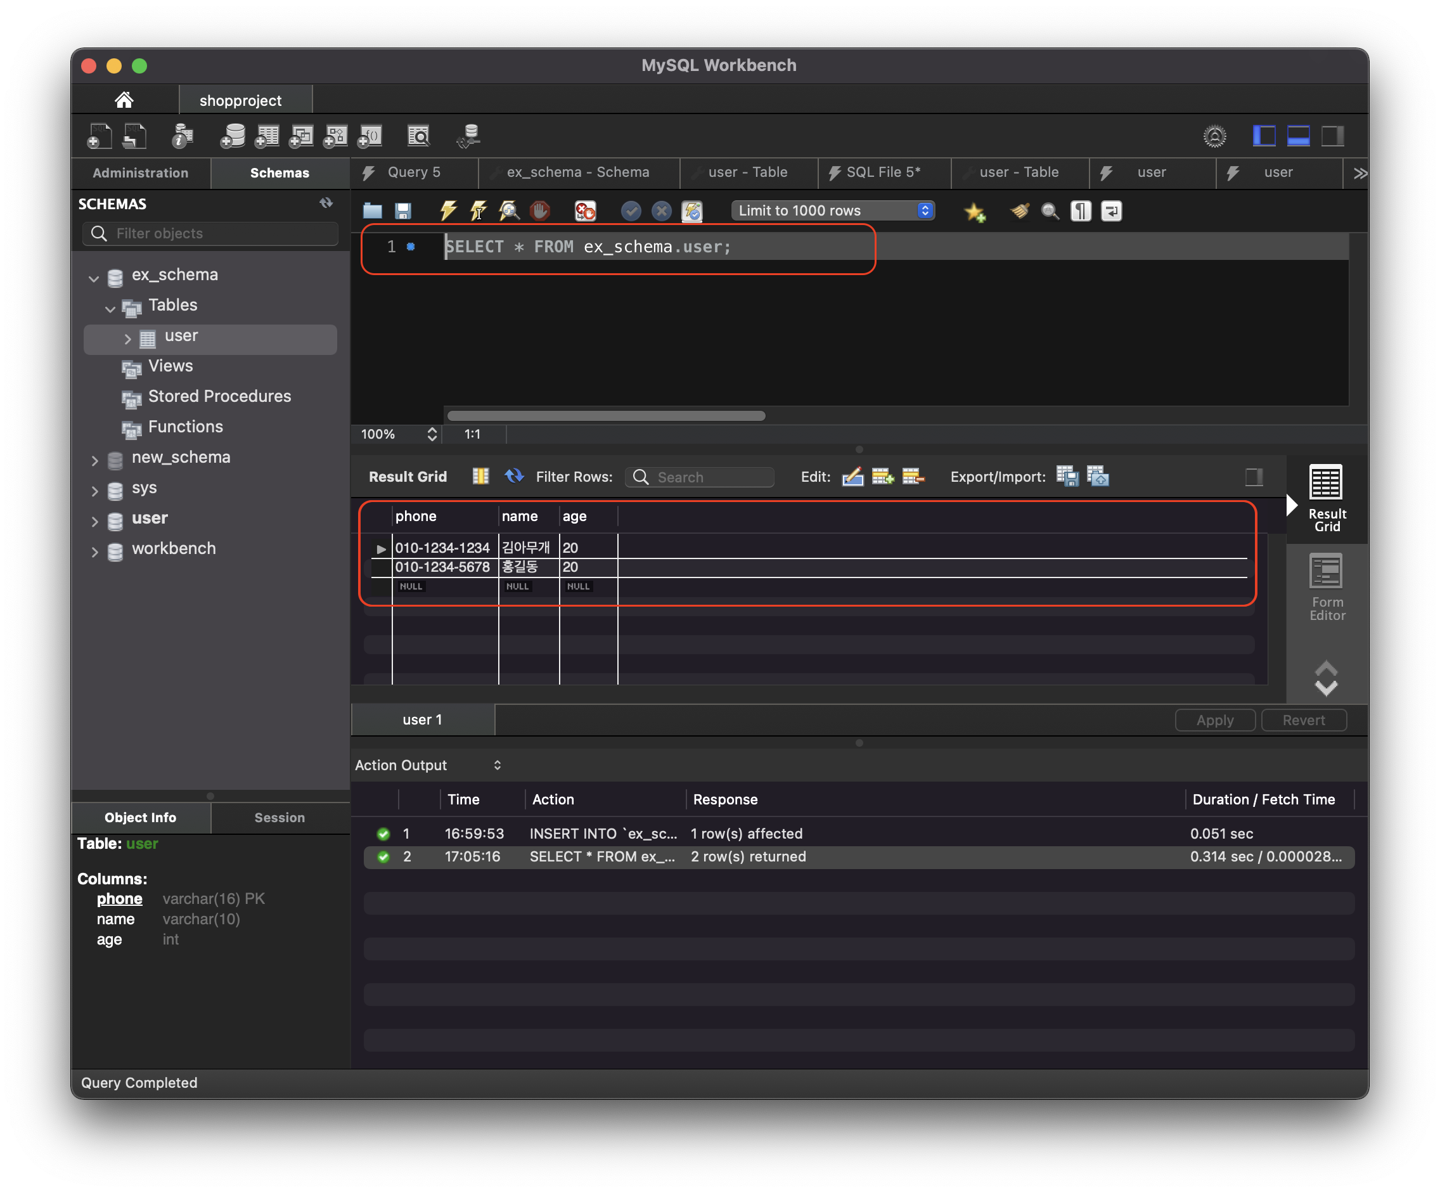This screenshot has width=1440, height=1193.
Task: Expand the new_schema schema node
Action: [94, 460]
